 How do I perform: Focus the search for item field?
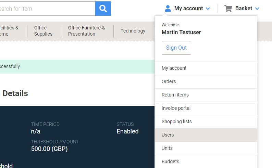46,9
